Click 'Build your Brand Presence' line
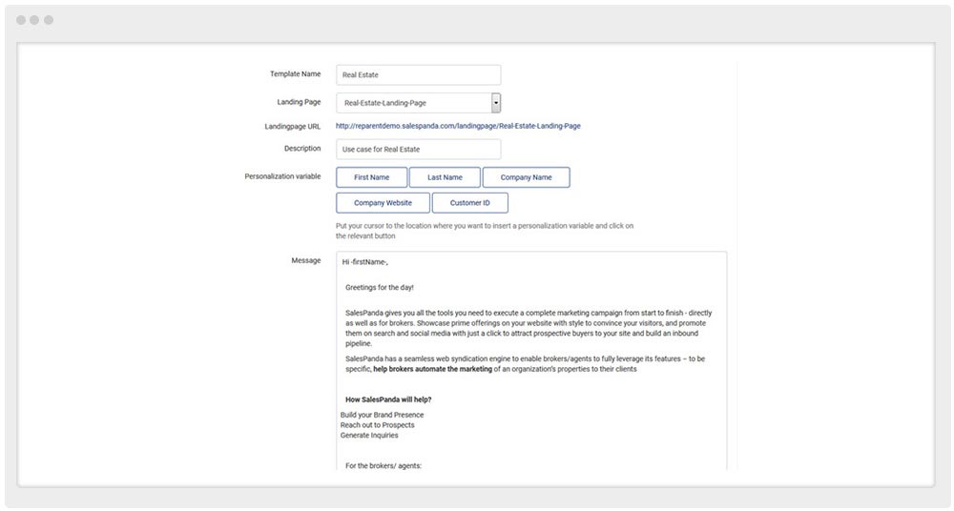 [x=383, y=415]
